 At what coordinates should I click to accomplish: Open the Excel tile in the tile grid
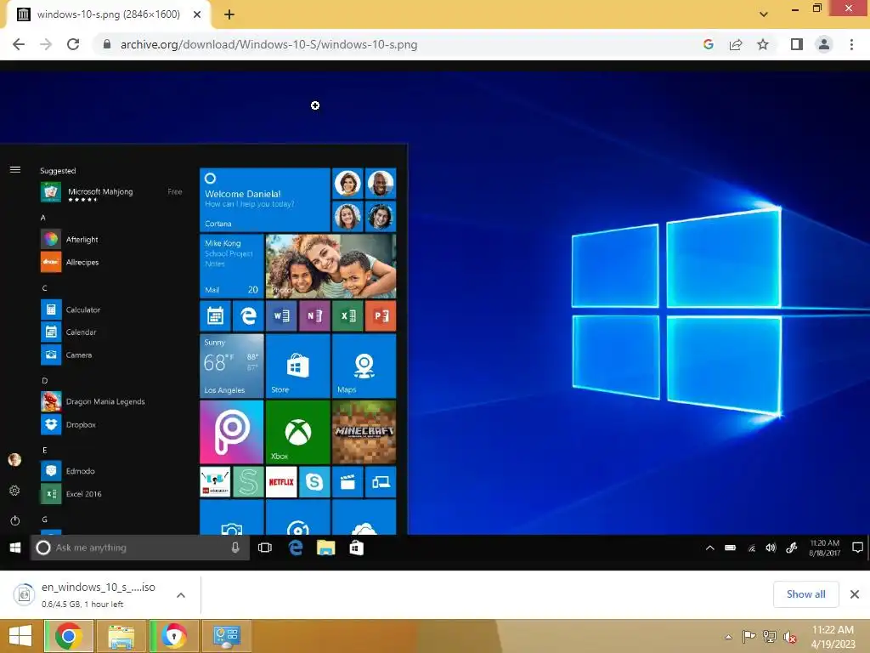347,316
